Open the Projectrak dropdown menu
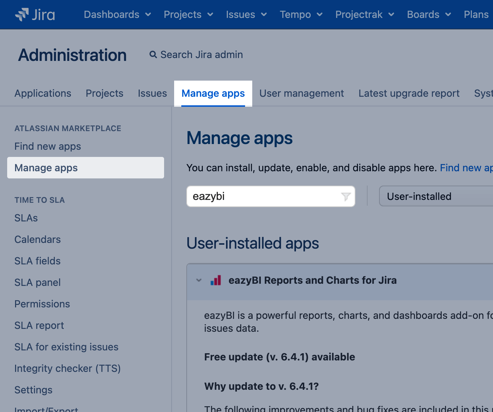Screen dimensions: 493x412 pos(365,15)
